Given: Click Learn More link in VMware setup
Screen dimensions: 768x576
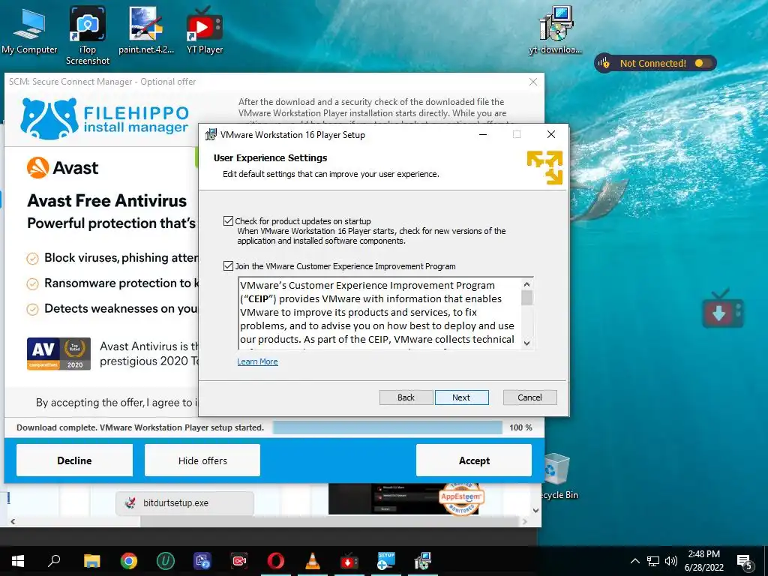Looking at the screenshot, I should point(257,361).
